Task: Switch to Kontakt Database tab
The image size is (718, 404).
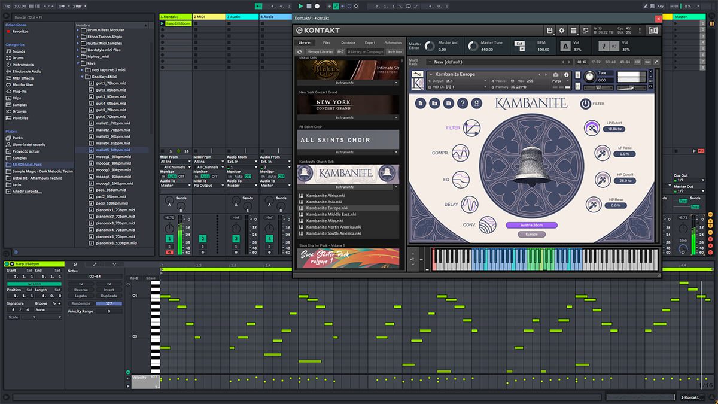Action: coord(348,42)
